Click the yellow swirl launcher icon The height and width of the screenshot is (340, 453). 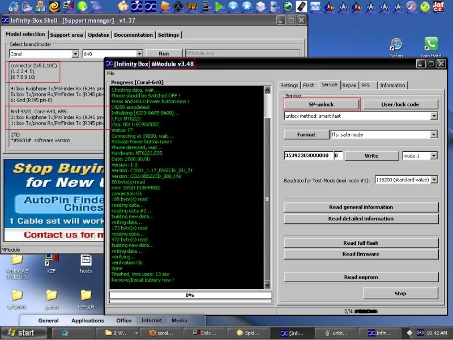54,7
